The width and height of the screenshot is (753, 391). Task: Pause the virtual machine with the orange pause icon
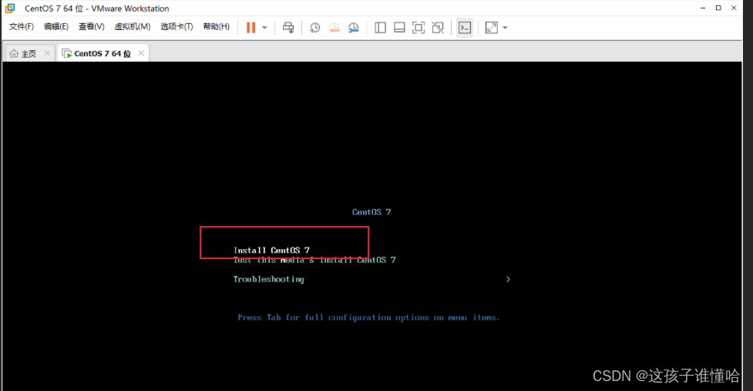coord(250,28)
